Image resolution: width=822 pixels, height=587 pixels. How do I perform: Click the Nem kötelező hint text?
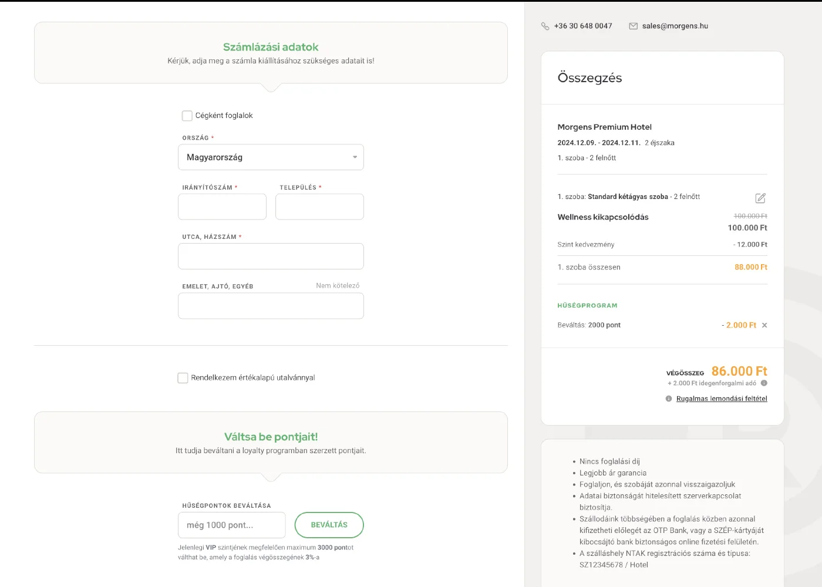(338, 286)
